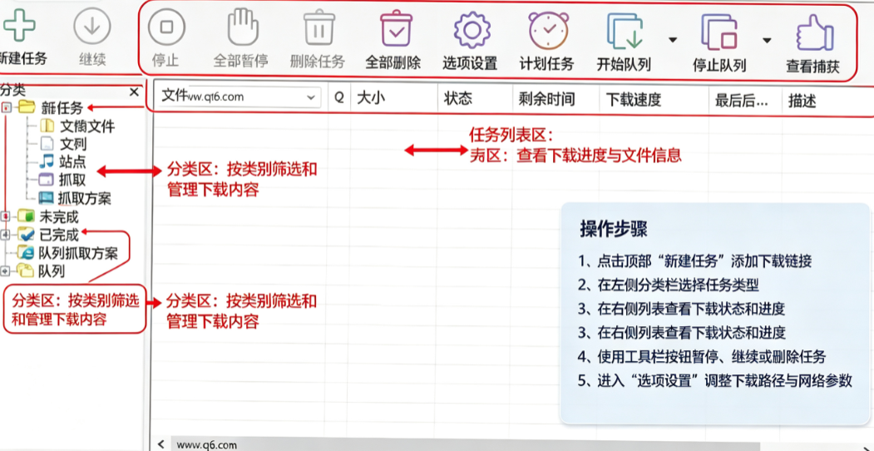Click the 剩余时间 column header
The height and width of the screenshot is (451, 874).
point(556,100)
